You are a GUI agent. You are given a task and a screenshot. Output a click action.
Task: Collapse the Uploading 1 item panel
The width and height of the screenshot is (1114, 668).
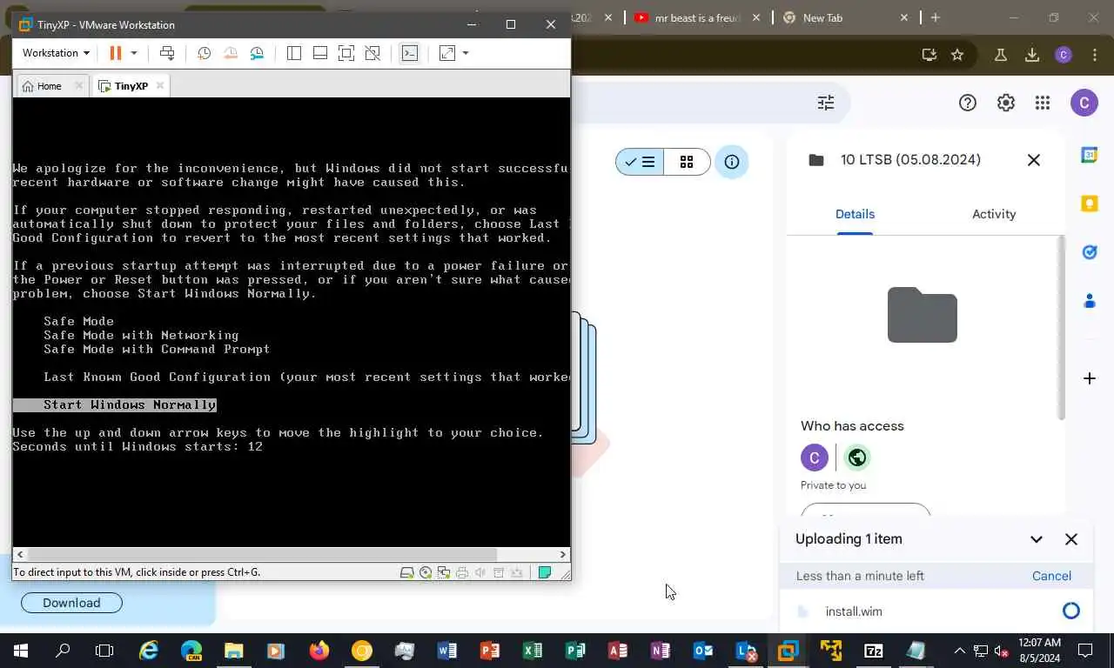coord(1036,539)
